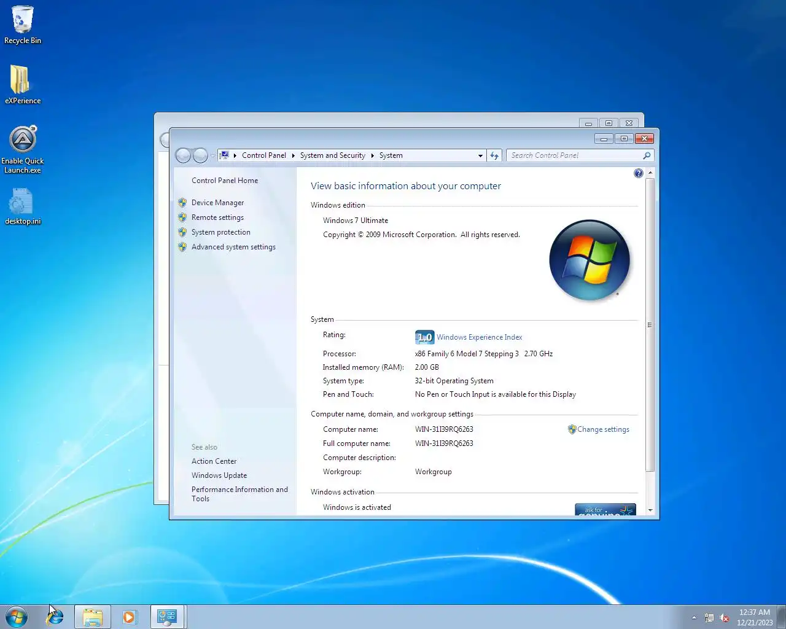Click the shield icon beside System protection
Viewport: 786px width, 629px height.
[x=182, y=232]
